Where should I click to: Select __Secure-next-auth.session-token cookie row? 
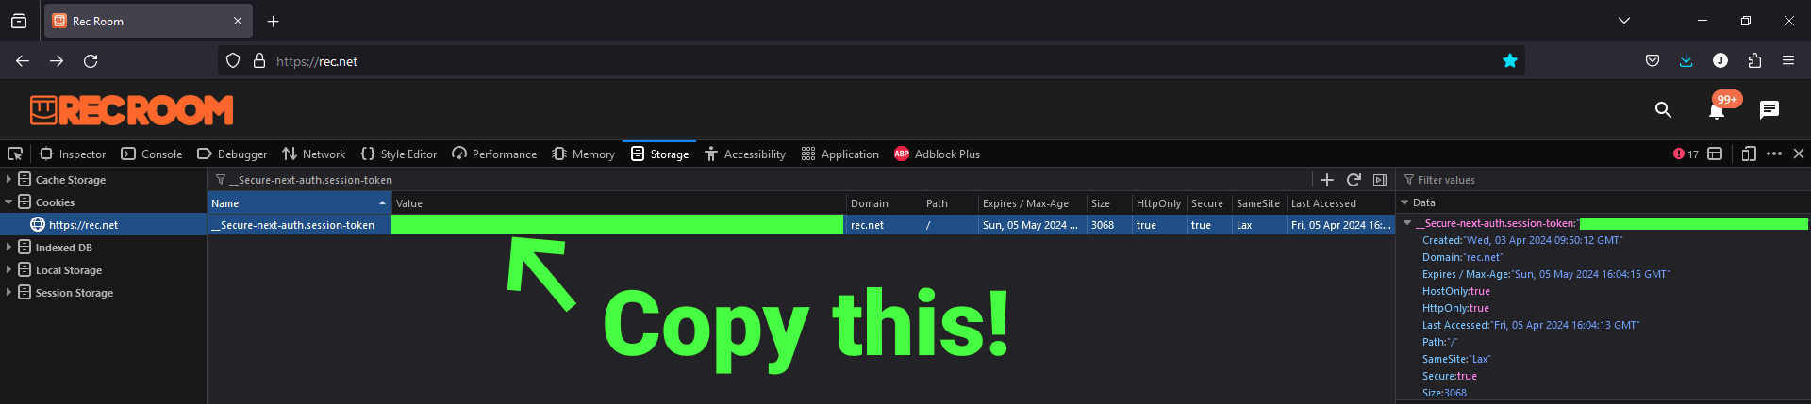801,225
